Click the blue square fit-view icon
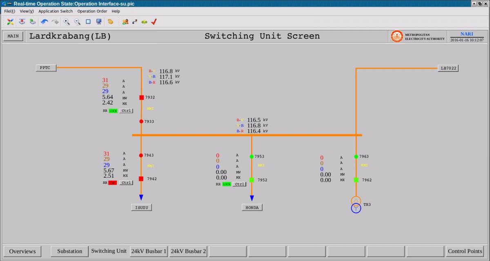The height and width of the screenshot is (261, 490). coord(88,22)
